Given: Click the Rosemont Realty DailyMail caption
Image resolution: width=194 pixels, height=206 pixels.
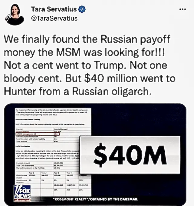Looking at the screenshot, I should tap(95, 199).
